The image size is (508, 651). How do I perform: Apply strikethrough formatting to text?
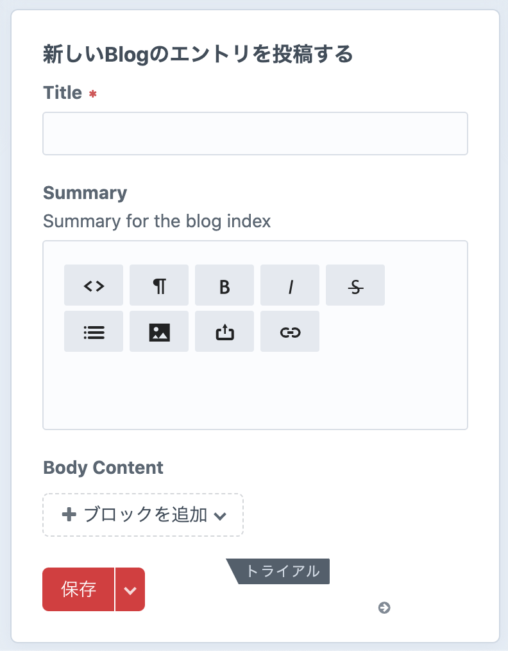click(x=355, y=285)
